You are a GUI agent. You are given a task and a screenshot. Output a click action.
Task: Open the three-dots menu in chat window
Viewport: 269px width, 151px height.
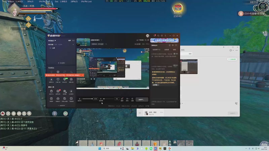pos(237,50)
